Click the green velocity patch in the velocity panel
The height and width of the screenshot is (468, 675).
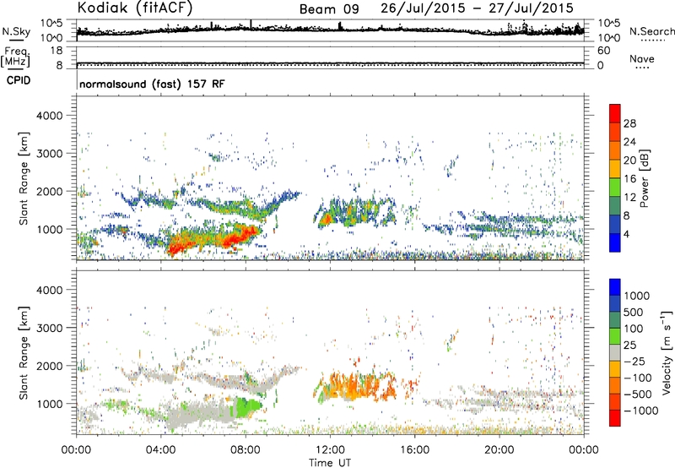pos(248,406)
